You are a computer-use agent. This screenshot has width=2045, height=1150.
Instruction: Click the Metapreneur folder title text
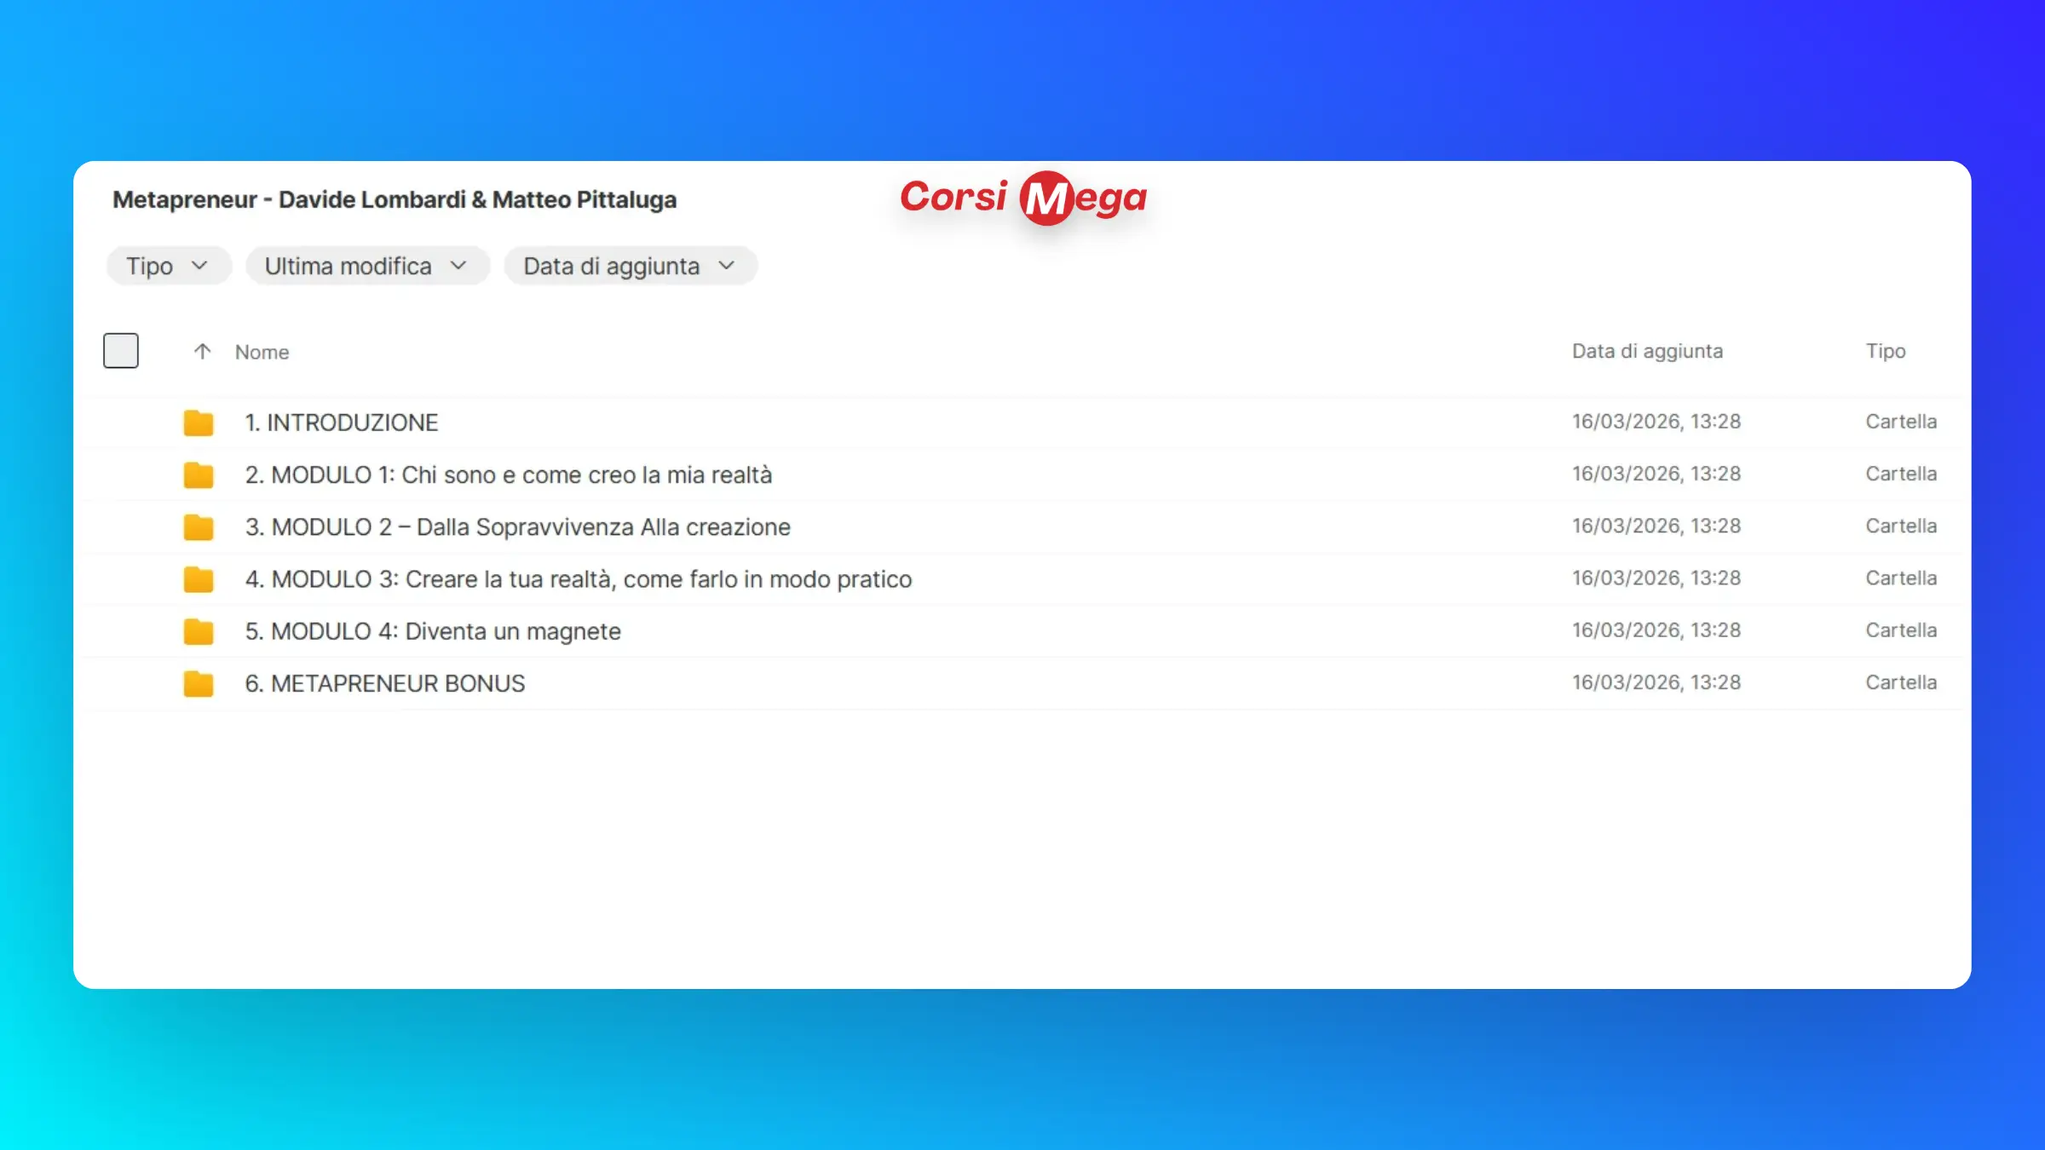(395, 199)
